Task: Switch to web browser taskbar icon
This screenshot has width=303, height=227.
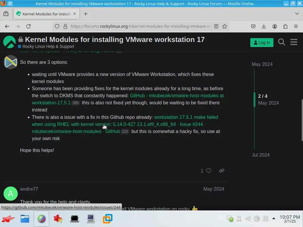Action: click(41, 219)
